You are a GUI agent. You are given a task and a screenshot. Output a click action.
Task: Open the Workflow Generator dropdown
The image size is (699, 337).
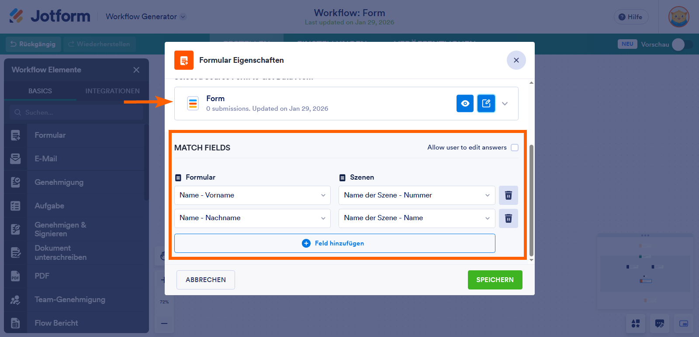click(x=146, y=17)
